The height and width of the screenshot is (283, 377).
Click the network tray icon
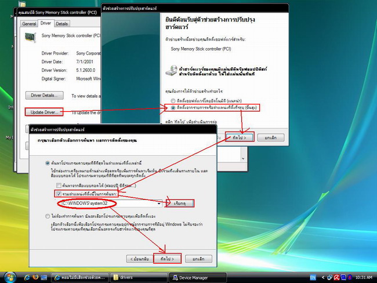(x=329, y=277)
